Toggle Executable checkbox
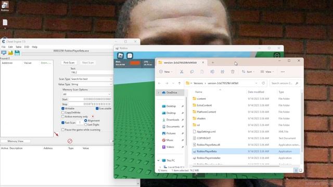 tap(97, 109)
